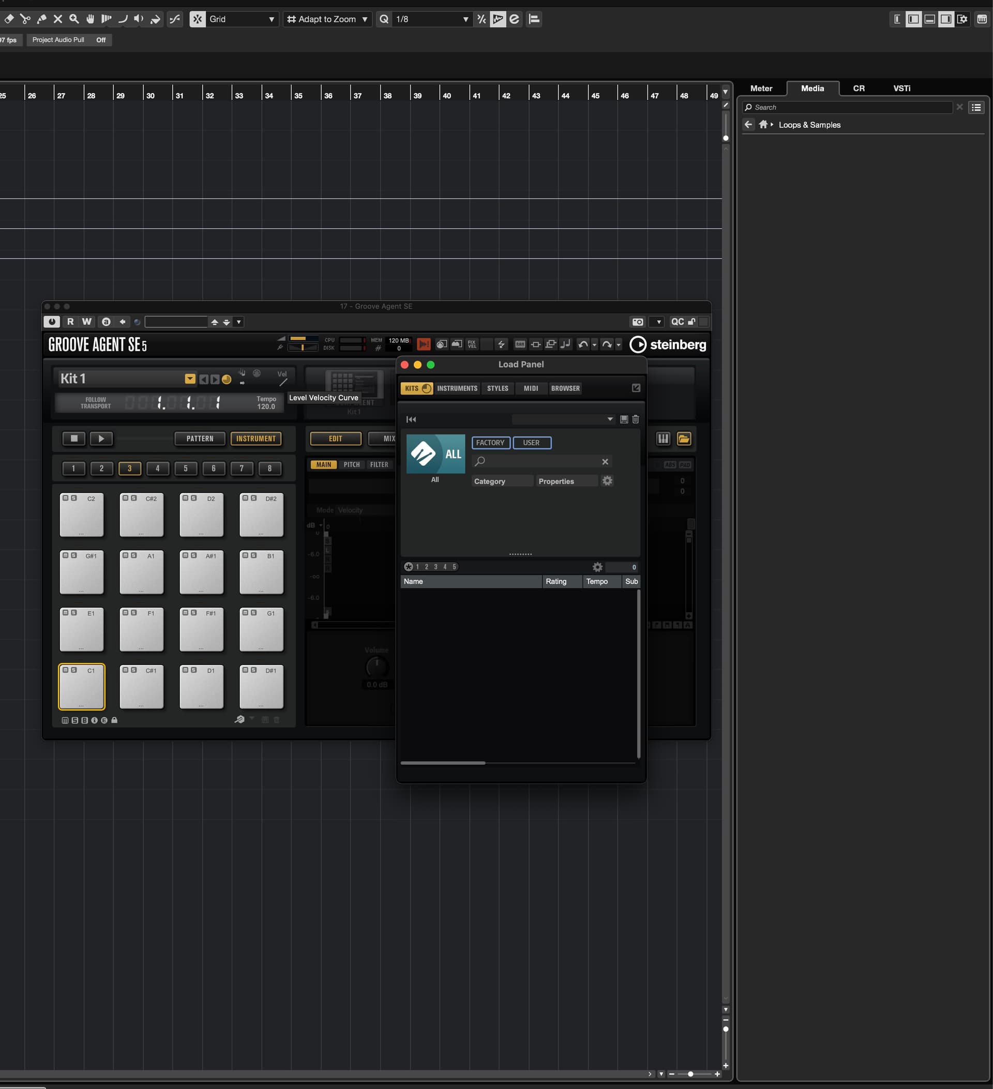Toggle the USER content filter
This screenshot has width=993, height=1089.
pyautogui.click(x=531, y=443)
